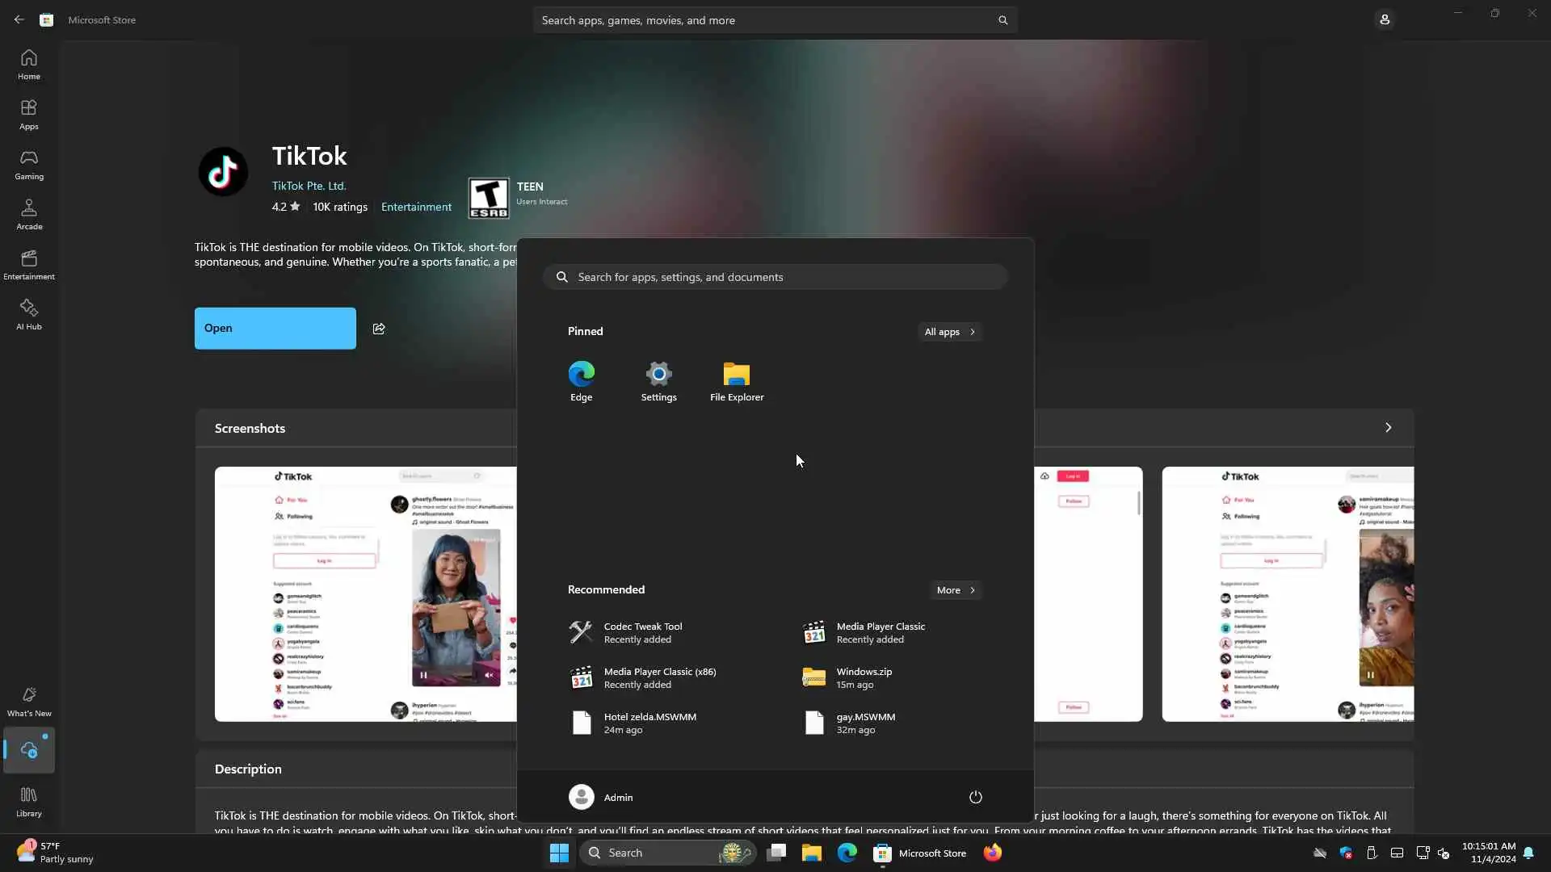Click the power button in Start menu

[x=975, y=797]
